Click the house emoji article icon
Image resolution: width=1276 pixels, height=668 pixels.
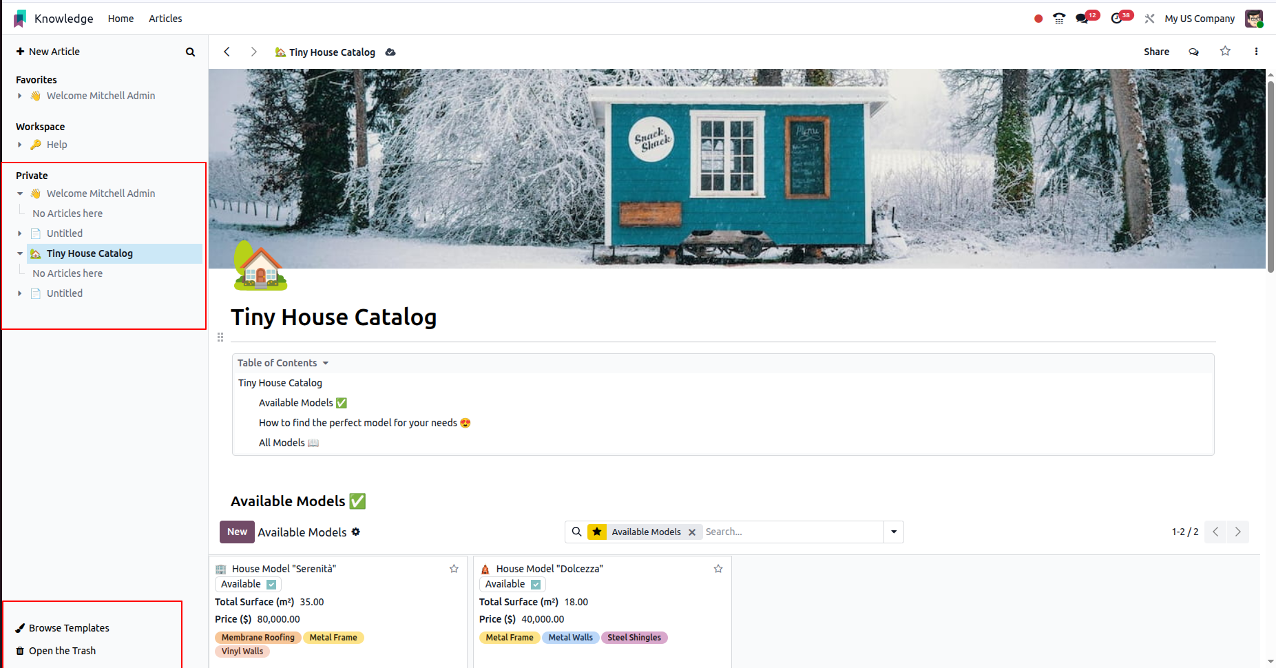point(260,266)
